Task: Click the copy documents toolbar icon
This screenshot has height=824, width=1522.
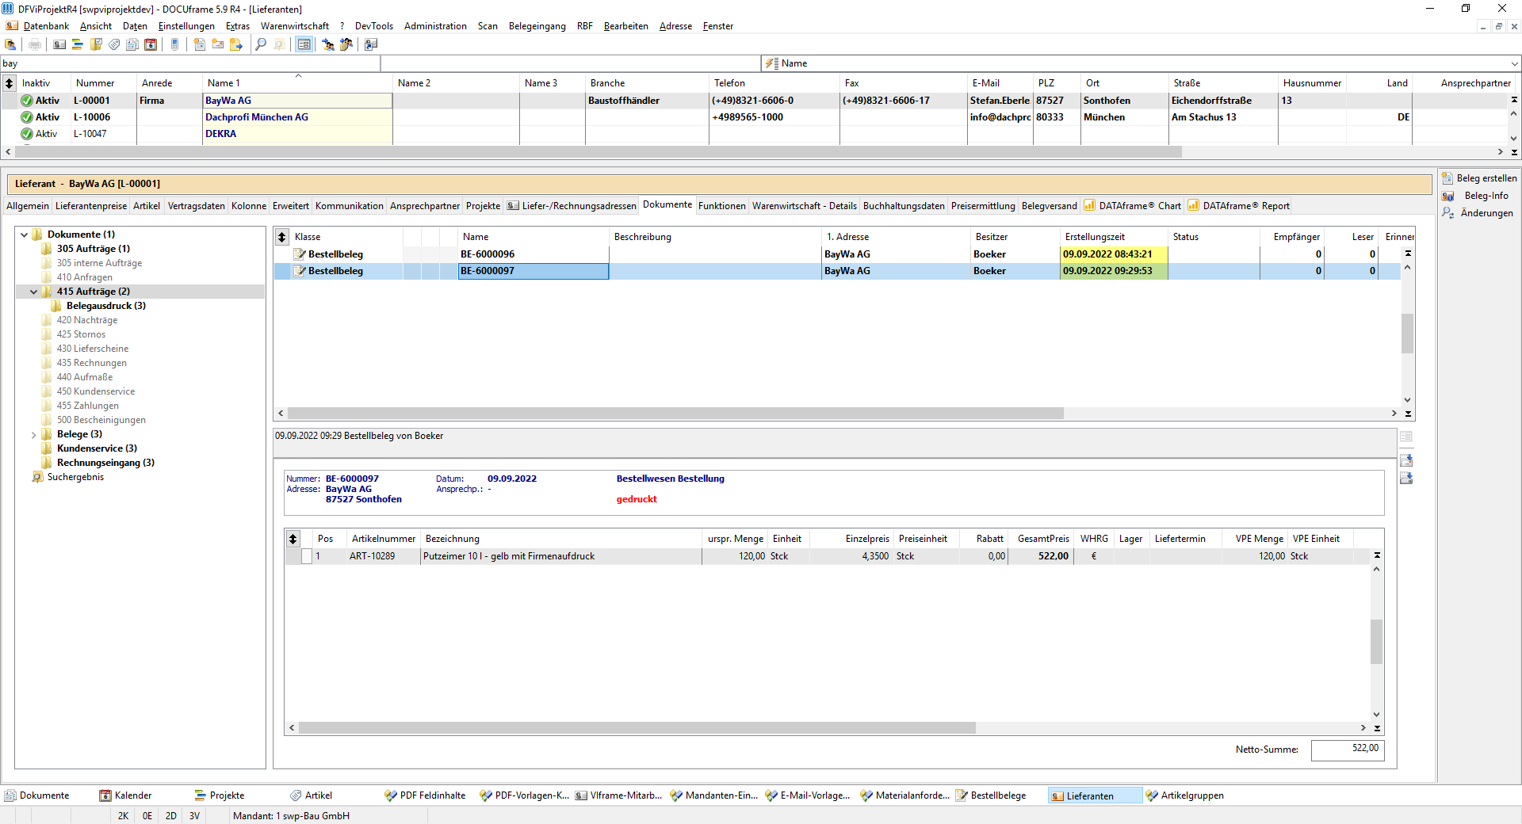Action: point(132,44)
